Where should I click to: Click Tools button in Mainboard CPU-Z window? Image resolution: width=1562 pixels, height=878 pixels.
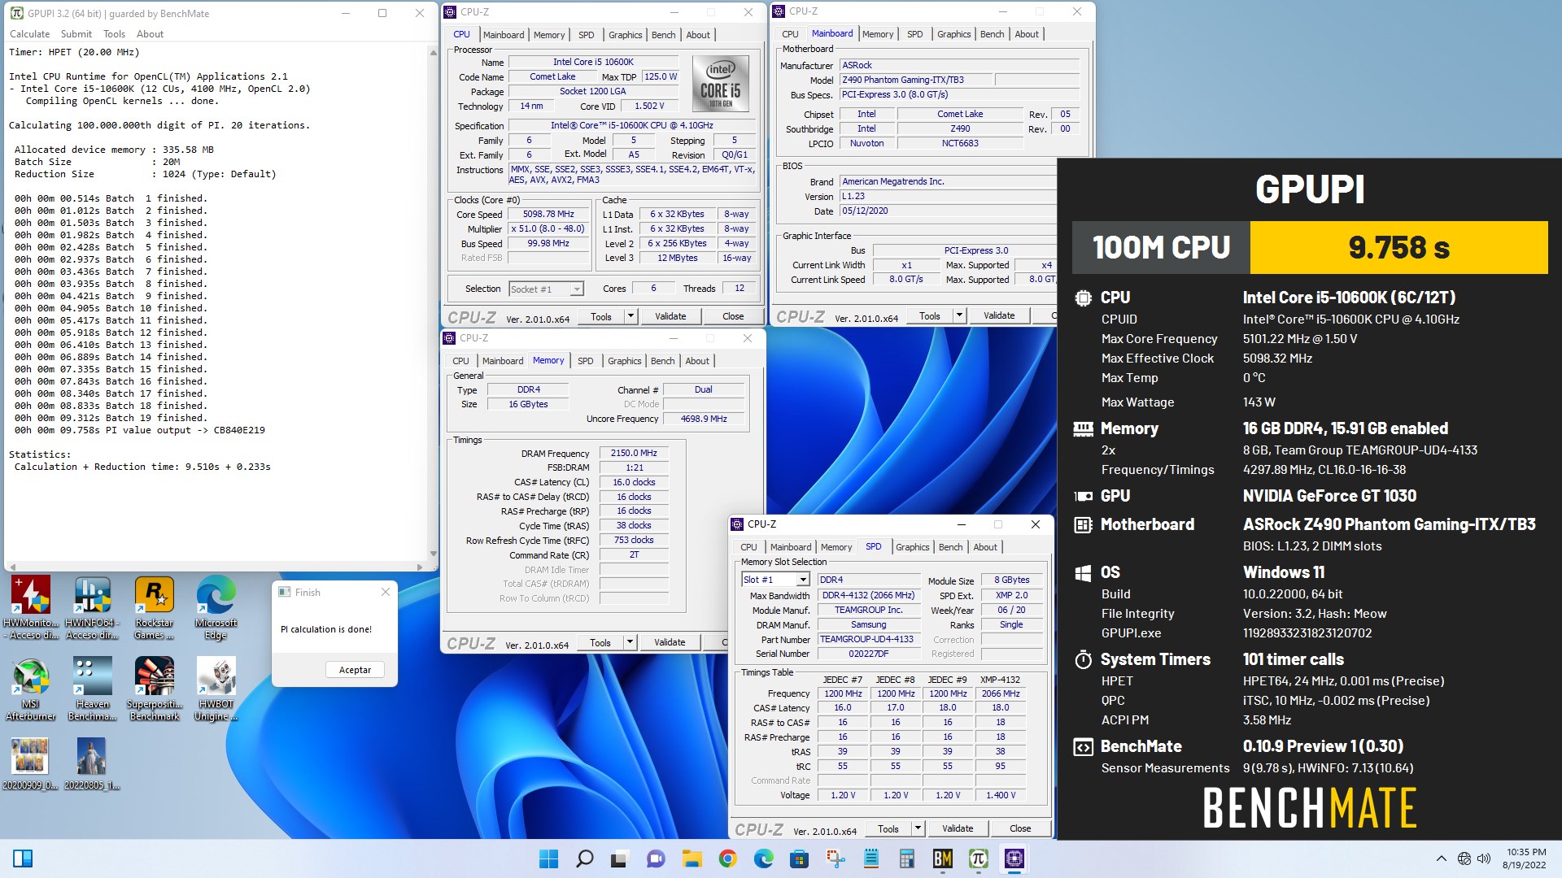click(x=929, y=316)
